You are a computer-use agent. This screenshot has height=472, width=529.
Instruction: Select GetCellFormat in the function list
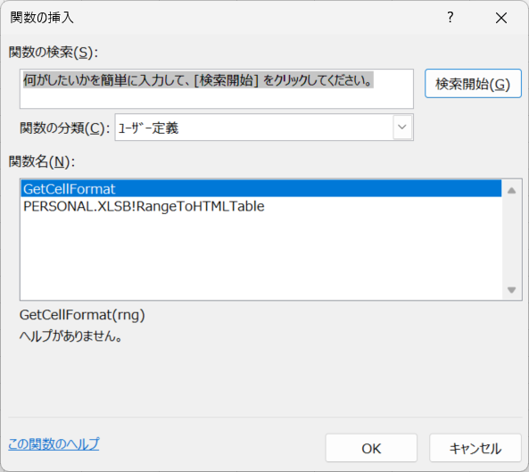(x=261, y=189)
